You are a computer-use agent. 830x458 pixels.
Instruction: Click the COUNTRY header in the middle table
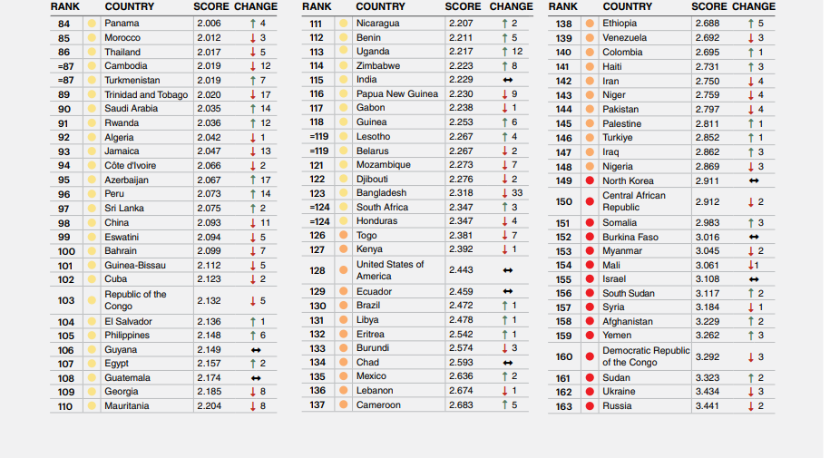click(380, 6)
